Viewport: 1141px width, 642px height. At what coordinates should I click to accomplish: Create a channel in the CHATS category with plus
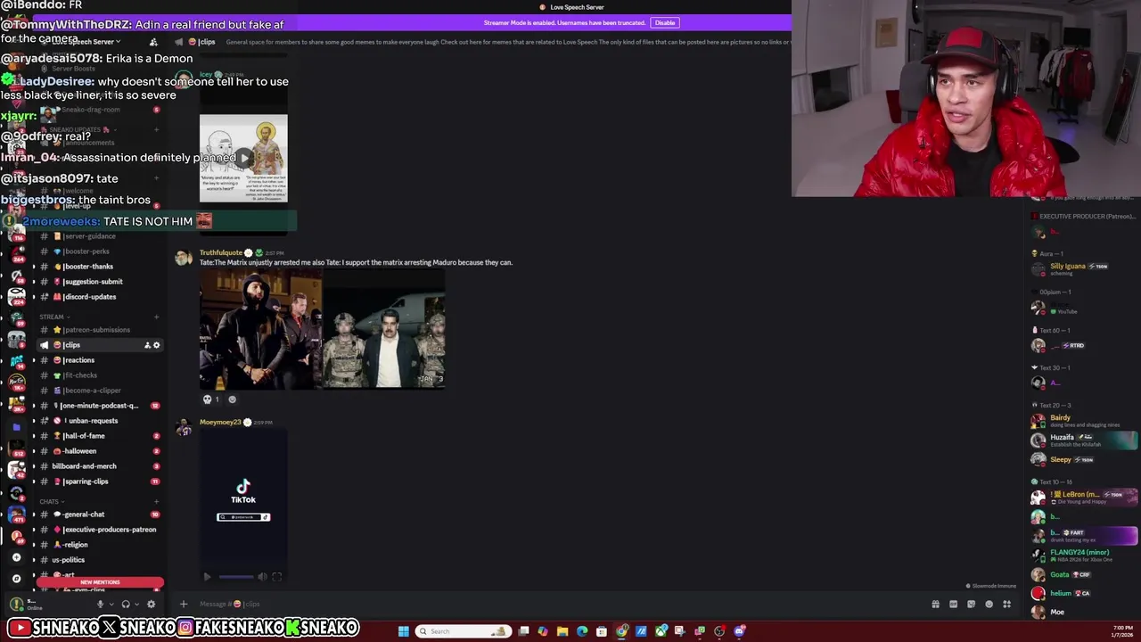[x=156, y=502]
